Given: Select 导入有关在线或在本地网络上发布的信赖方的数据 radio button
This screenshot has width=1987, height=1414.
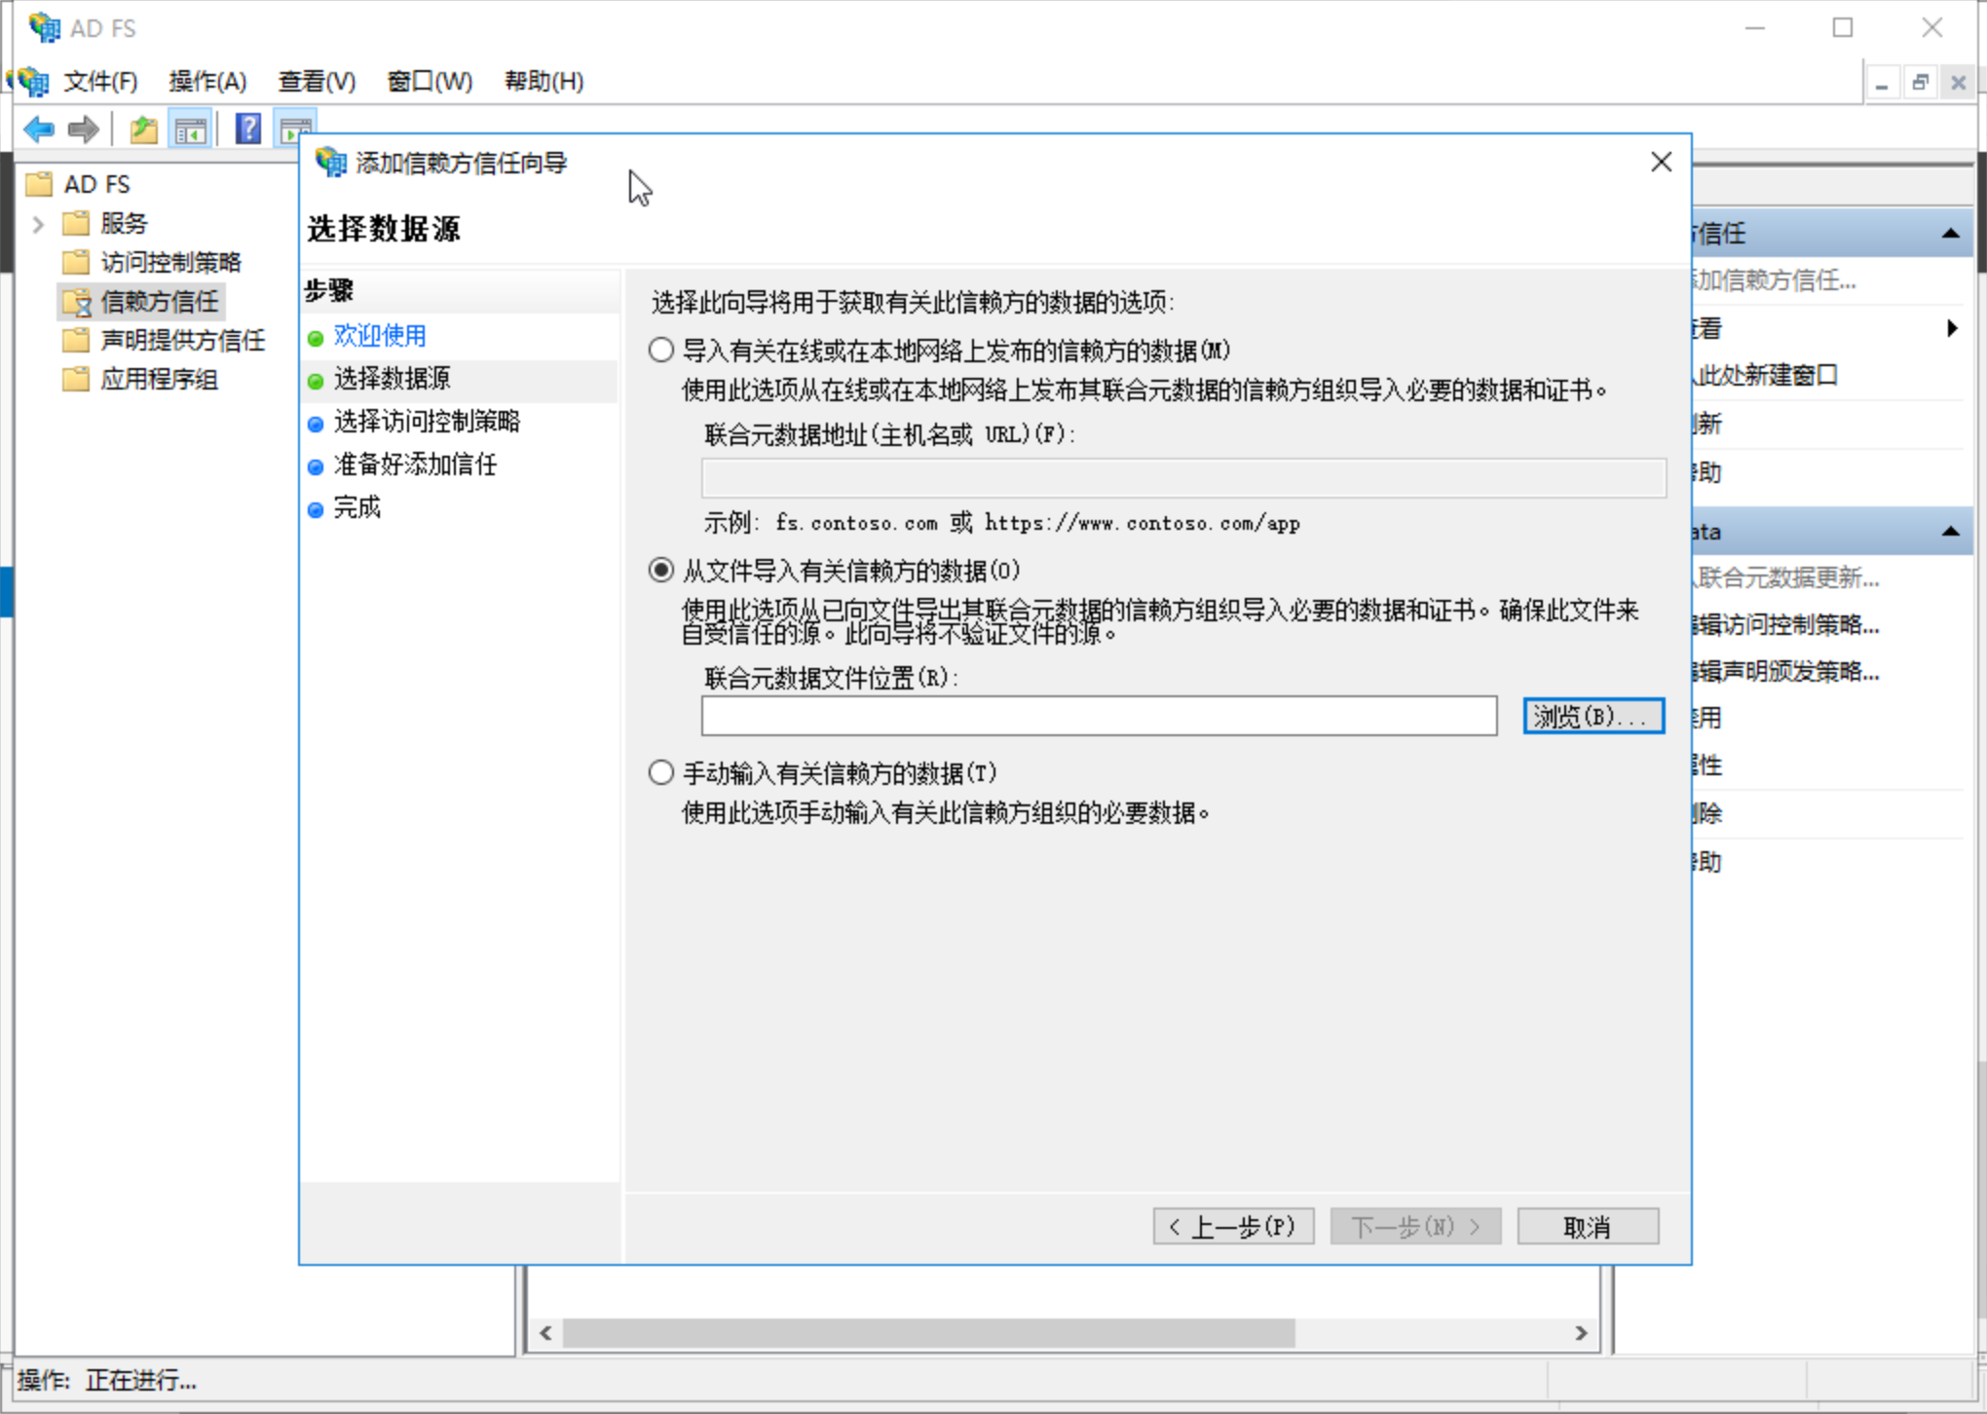Looking at the screenshot, I should pyautogui.click(x=661, y=350).
